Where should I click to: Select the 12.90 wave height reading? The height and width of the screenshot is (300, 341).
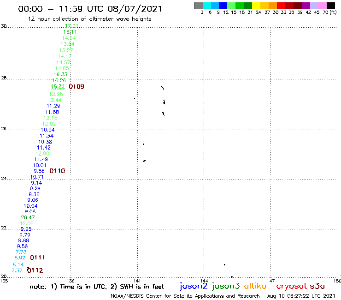pos(42,154)
